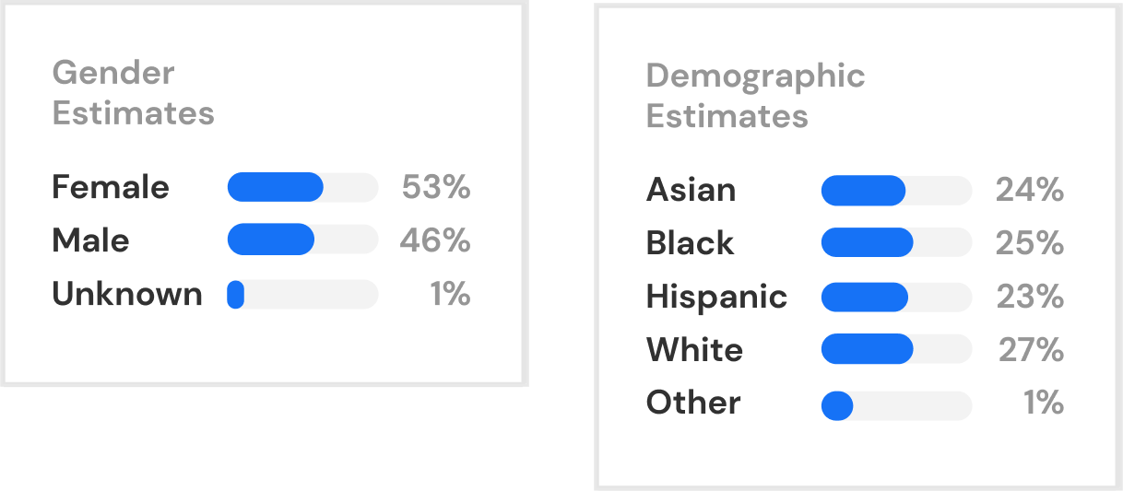Select the Gender Estimates heading
Screen dimensions: 1123x491
point(133,93)
